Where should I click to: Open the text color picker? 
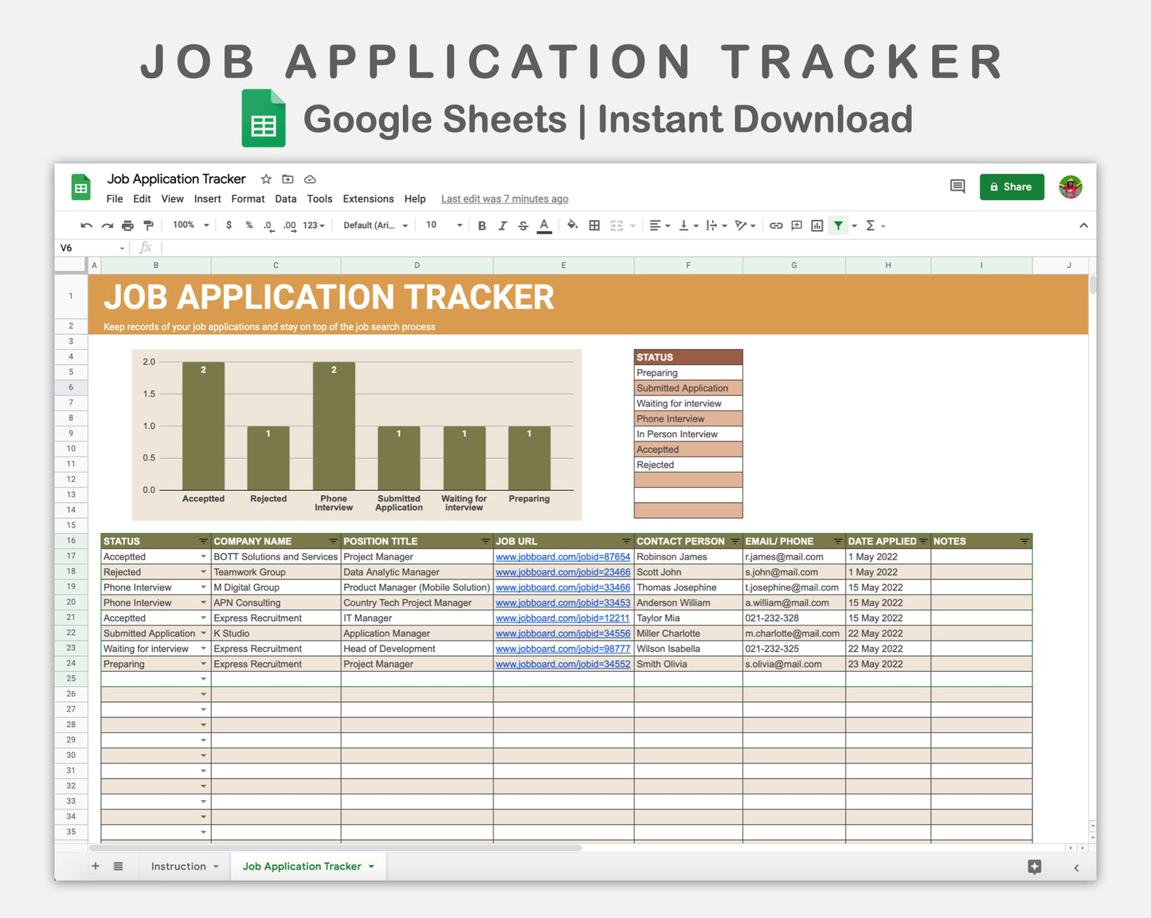coord(544,226)
